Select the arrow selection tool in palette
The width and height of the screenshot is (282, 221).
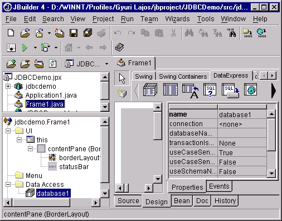pos(122,78)
